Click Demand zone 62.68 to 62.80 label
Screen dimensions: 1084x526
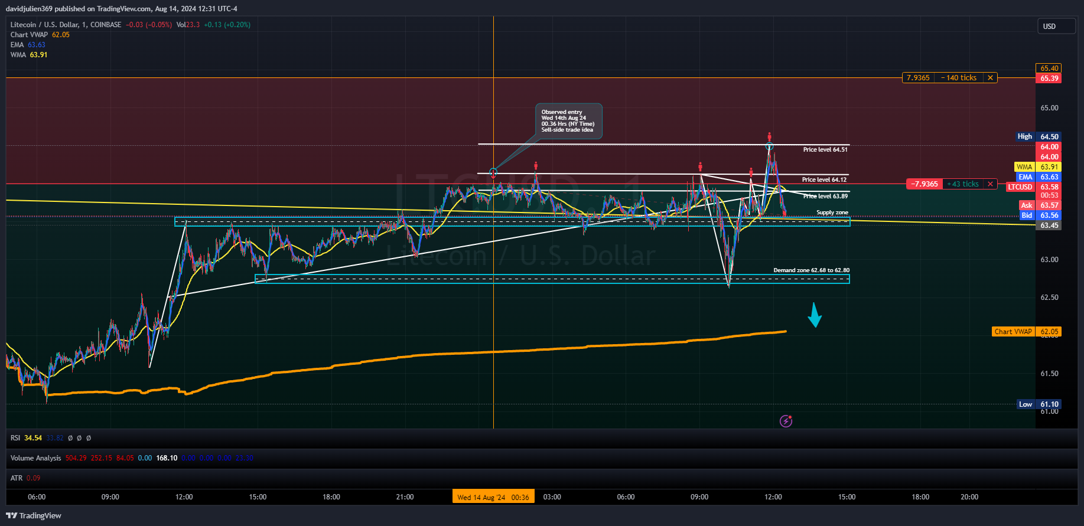coord(812,270)
